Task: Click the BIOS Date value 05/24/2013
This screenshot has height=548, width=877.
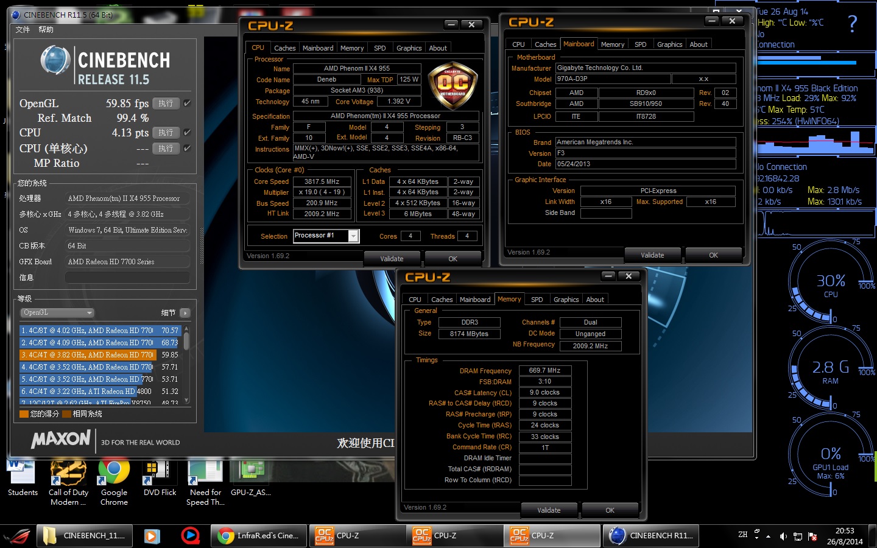Action: coord(646,164)
